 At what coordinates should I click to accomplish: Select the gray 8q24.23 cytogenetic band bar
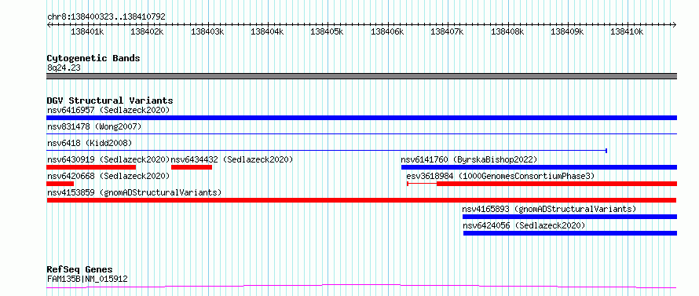(x=361, y=76)
